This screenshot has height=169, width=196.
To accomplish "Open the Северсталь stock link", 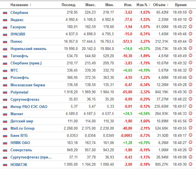I will click(21, 150).
